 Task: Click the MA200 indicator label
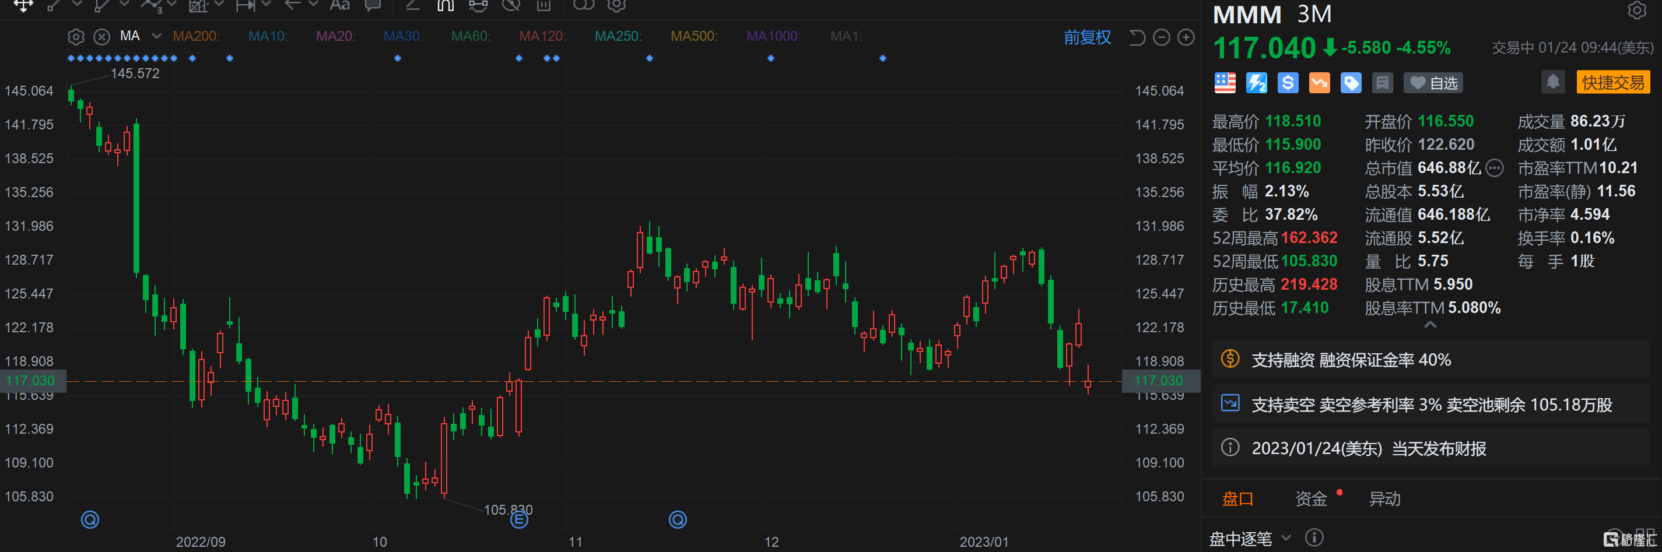tap(196, 36)
